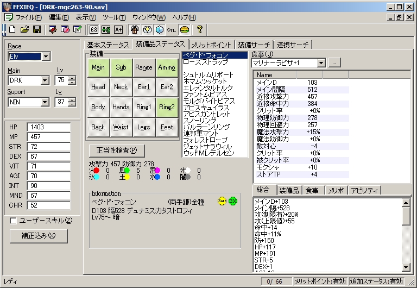
Task: Increase Main level 75 with up spinner
Action: 72,78
